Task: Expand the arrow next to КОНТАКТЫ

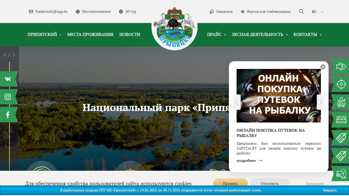Action: pos(320,35)
